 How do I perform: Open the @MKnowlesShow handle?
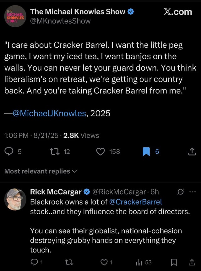(60, 21)
